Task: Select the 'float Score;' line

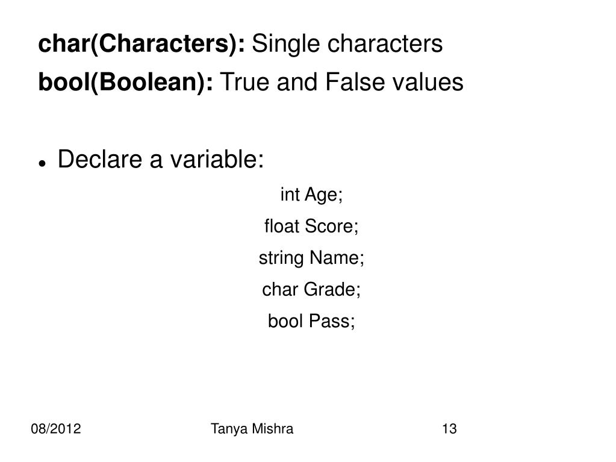Action: (311, 226)
